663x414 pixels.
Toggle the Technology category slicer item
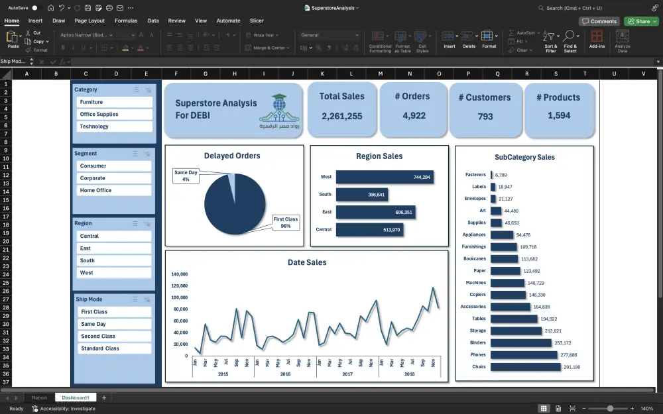click(x=114, y=127)
